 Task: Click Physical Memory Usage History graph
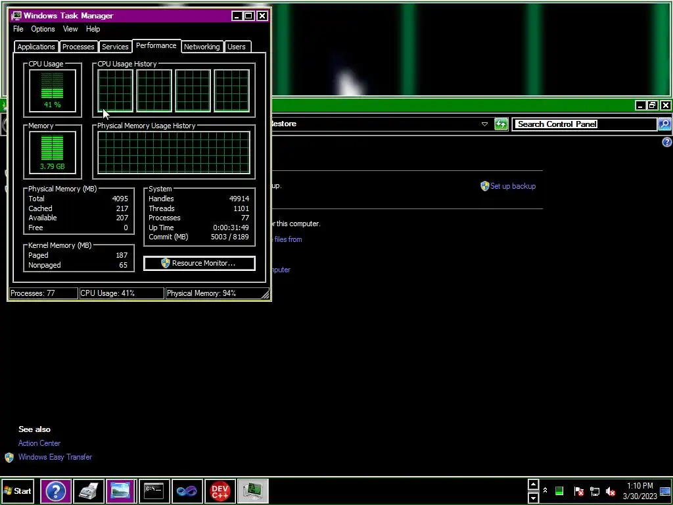pyautogui.click(x=174, y=153)
